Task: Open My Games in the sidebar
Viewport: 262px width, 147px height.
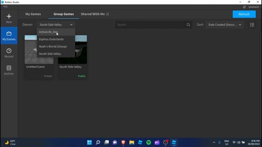Action: (9, 36)
